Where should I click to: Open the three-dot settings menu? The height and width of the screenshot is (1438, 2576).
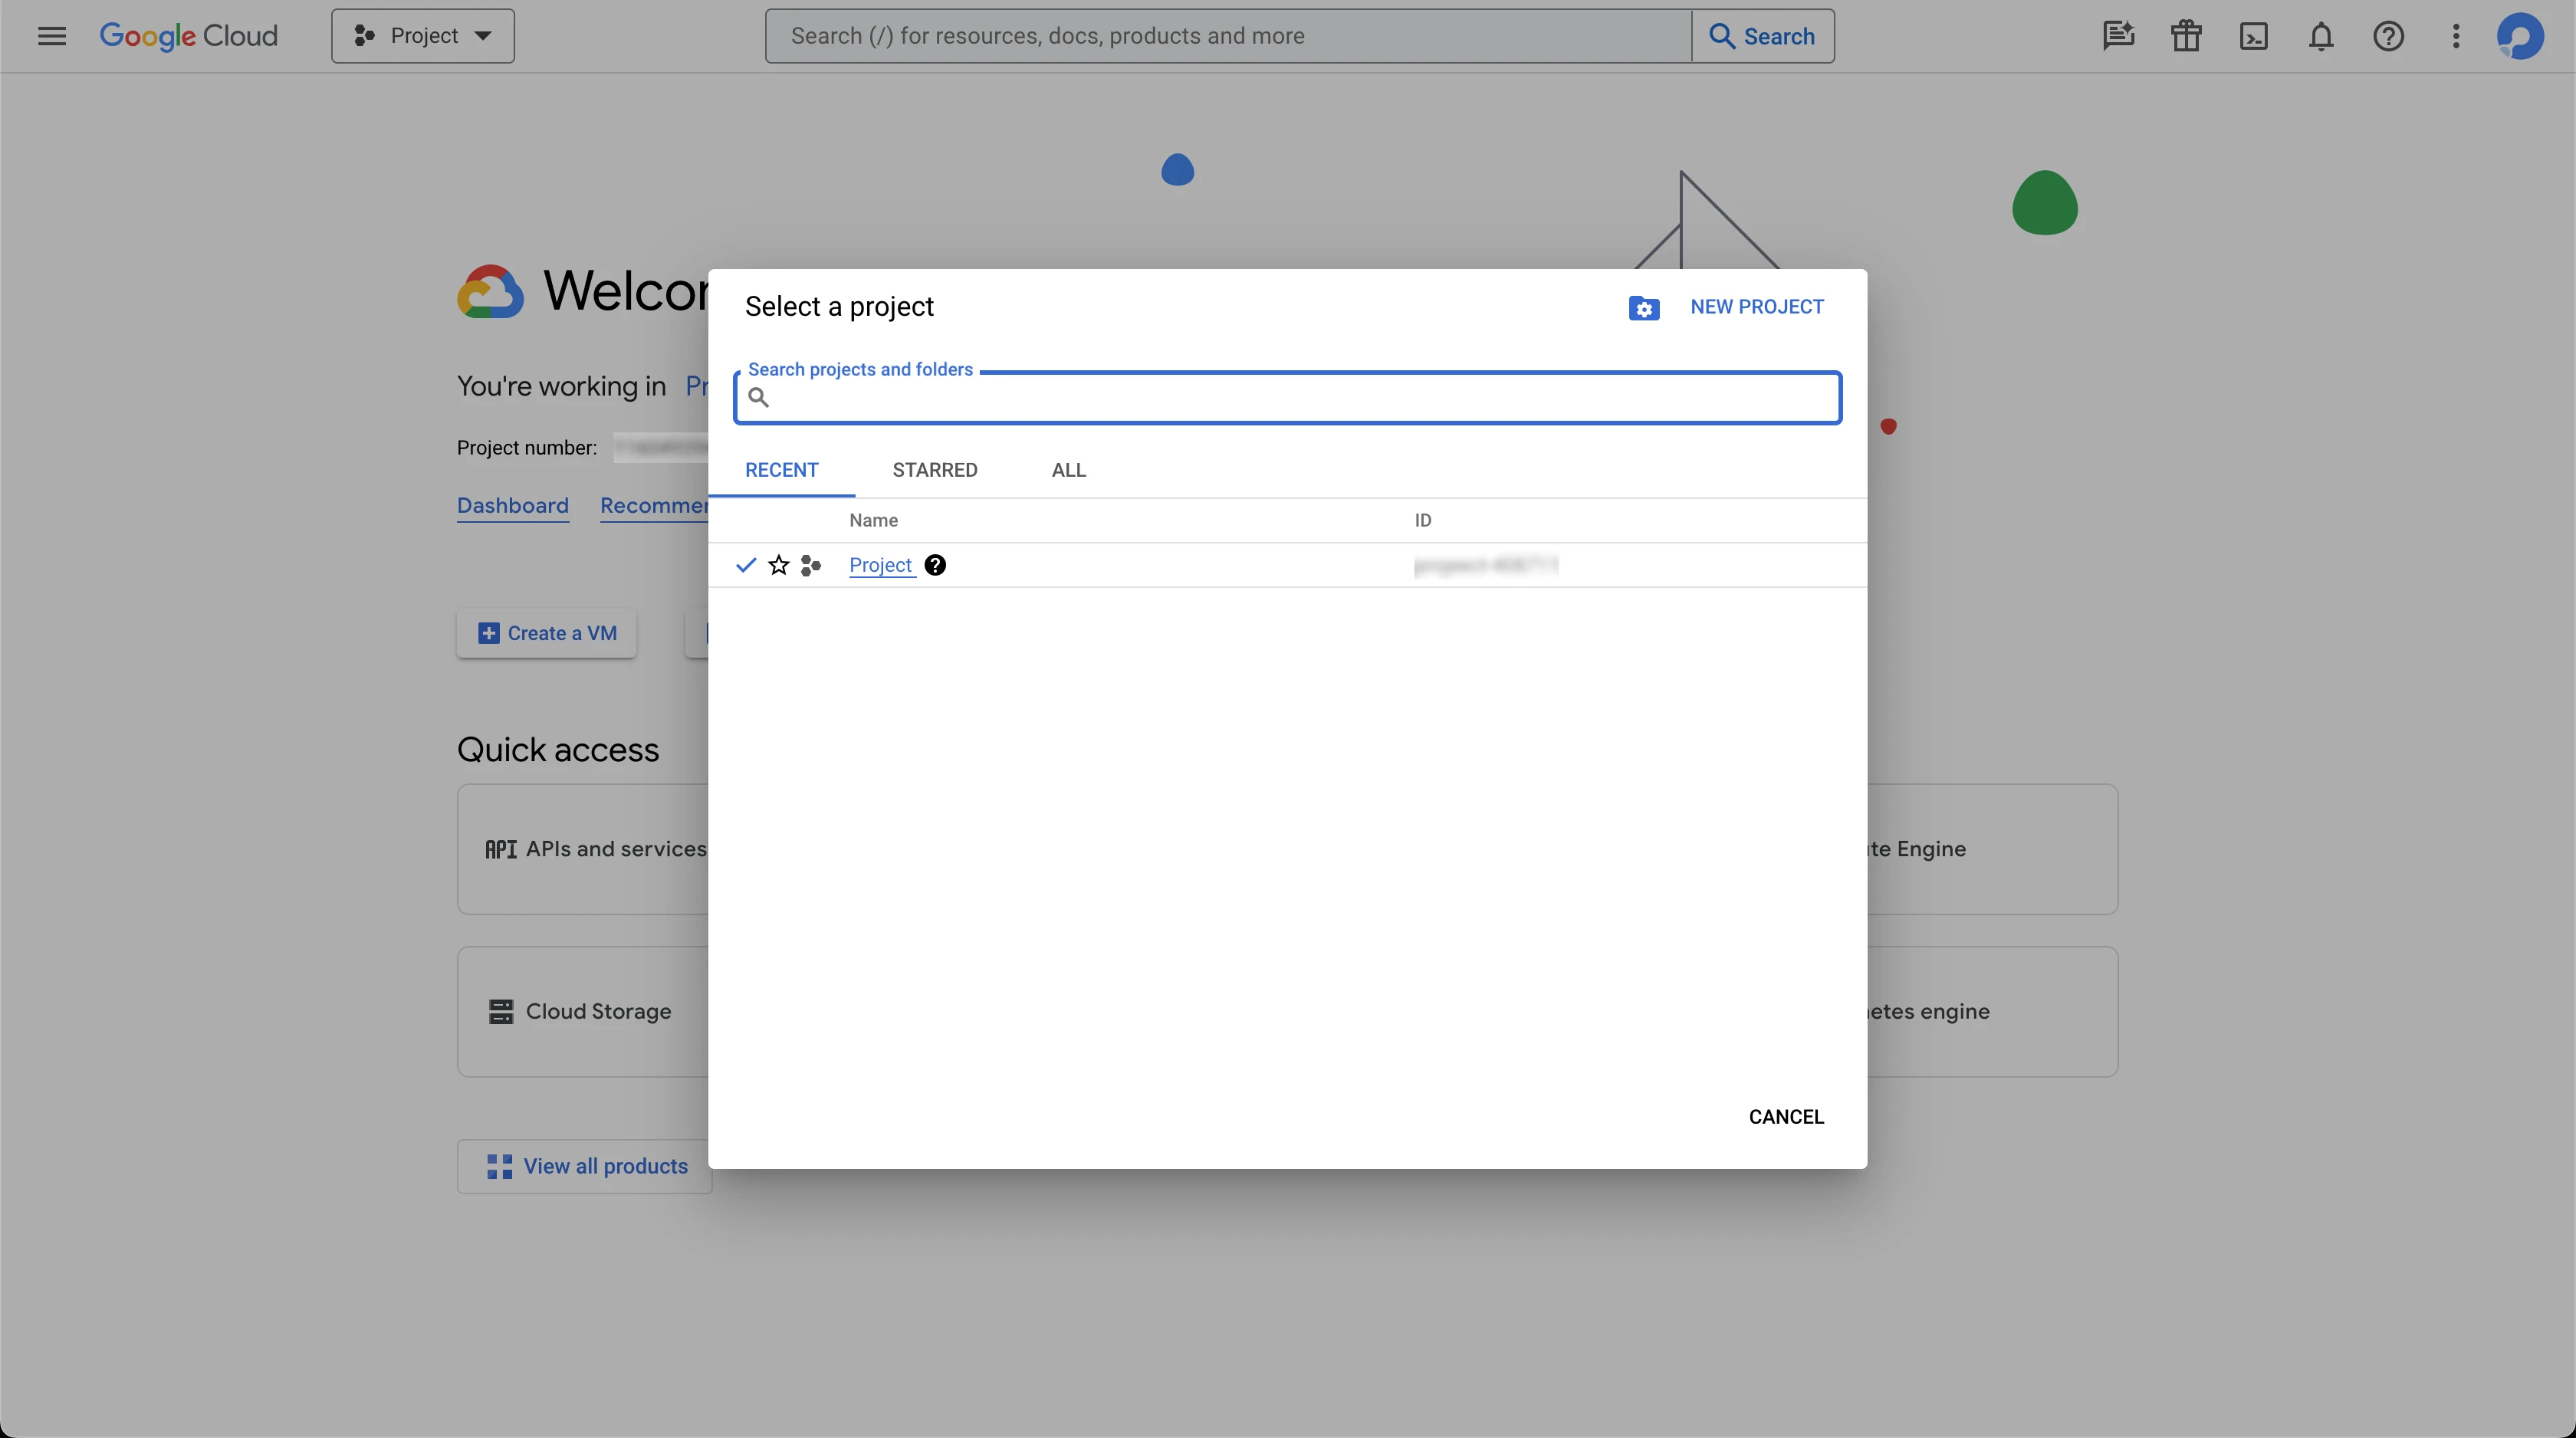(2456, 36)
